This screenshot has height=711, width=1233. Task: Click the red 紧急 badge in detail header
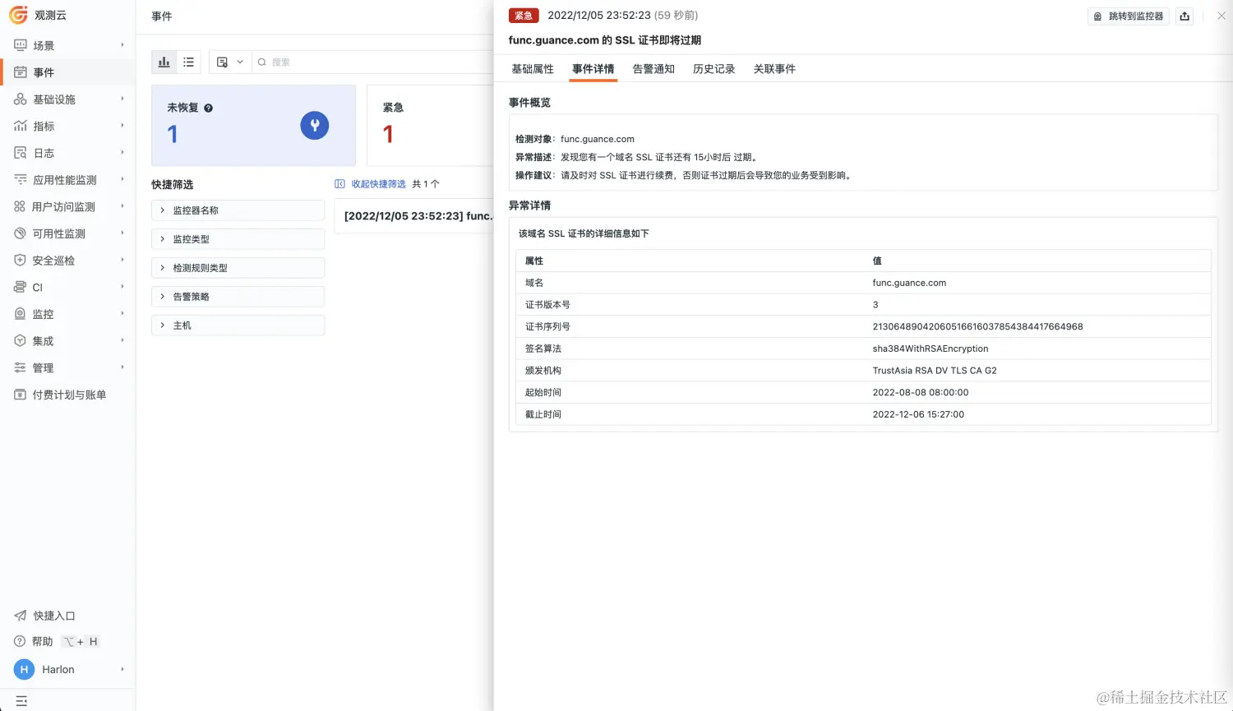[x=524, y=16]
